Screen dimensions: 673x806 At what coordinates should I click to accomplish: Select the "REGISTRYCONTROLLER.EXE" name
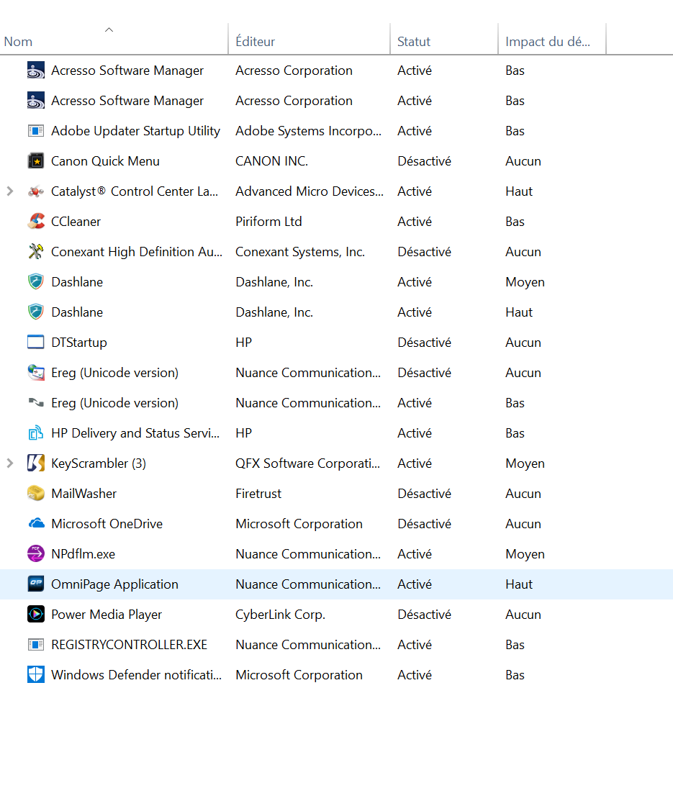click(129, 645)
